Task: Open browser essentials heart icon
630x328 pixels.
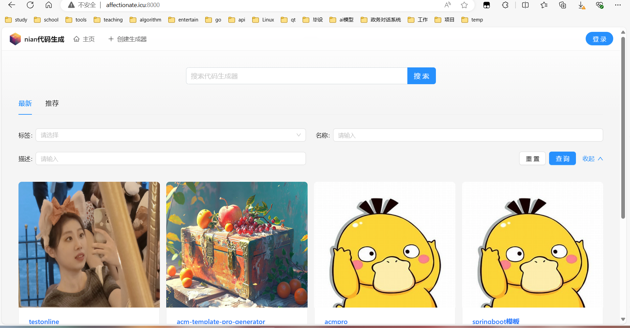Action: click(x=599, y=5)
